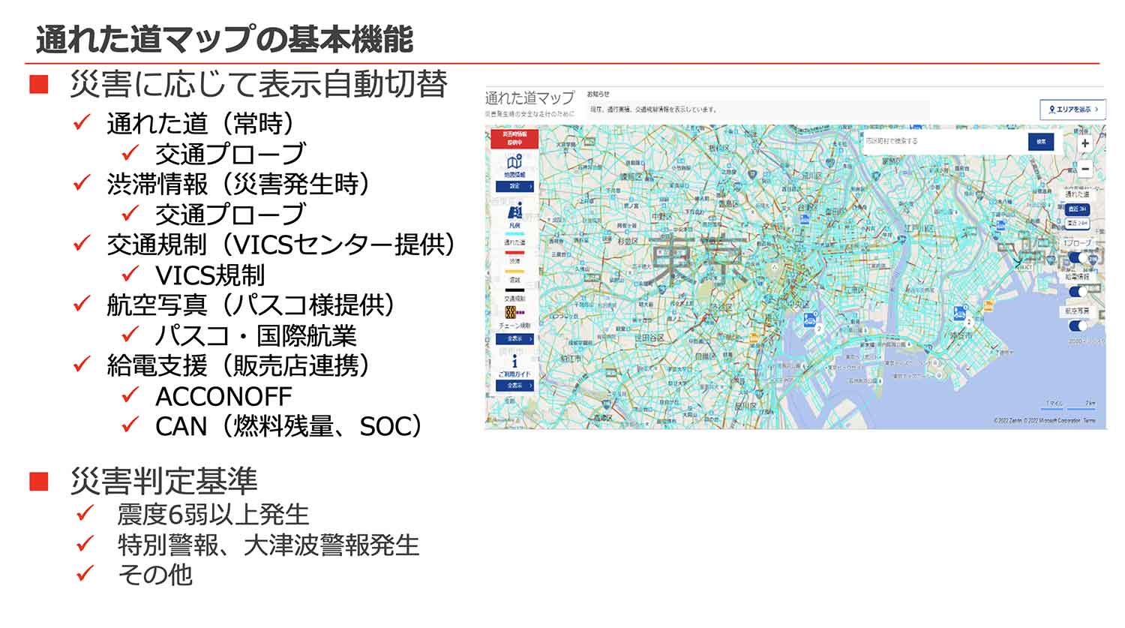Click the 地図情報 map icon in sidebar
Image resolution: width=1125 pixels, height=628 pixels.
[x=514, y=163]
